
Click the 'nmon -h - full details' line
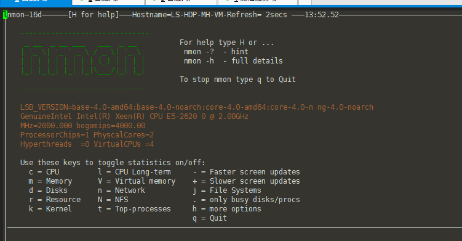tap(233, 61)
